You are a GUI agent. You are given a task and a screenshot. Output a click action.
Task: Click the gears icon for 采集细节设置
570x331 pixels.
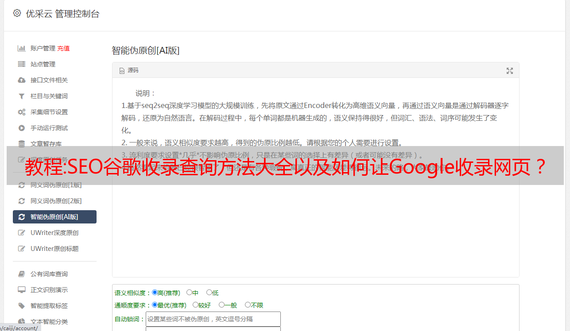(21, 112)
